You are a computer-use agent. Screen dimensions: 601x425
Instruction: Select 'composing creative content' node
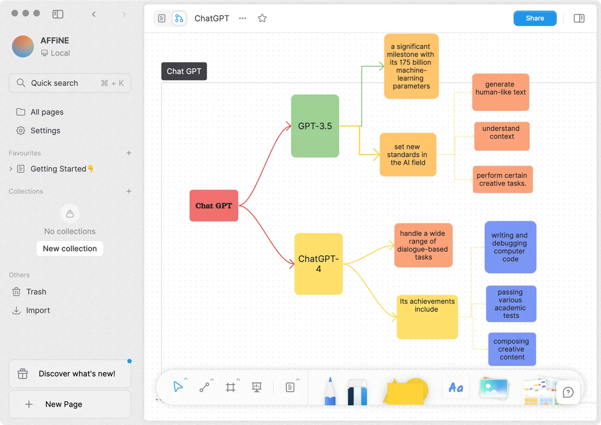(x=512, y=349)
